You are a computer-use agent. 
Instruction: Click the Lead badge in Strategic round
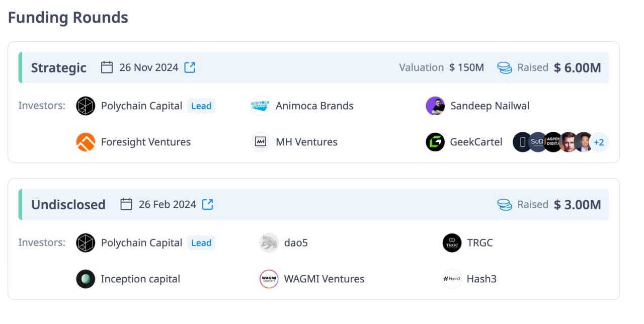point(201,106)
